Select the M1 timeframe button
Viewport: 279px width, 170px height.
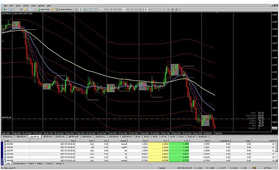[107, 9]
